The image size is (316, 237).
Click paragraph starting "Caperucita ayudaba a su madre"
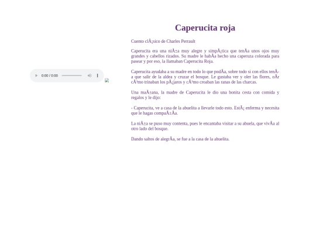(205, 77)
